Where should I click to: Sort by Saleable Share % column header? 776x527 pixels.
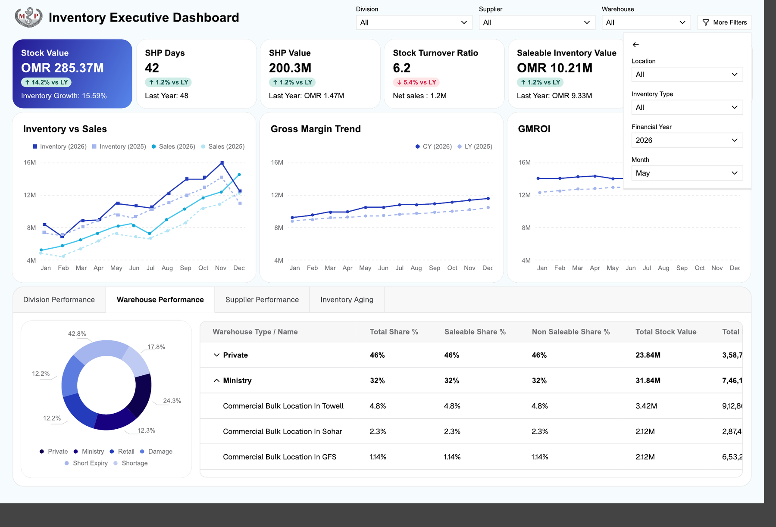point(475,332)
